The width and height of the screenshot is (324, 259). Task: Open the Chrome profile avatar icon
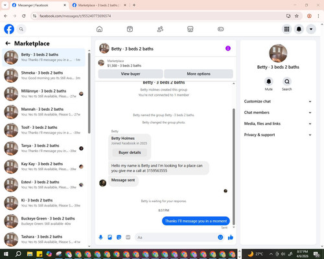point(309,16)
